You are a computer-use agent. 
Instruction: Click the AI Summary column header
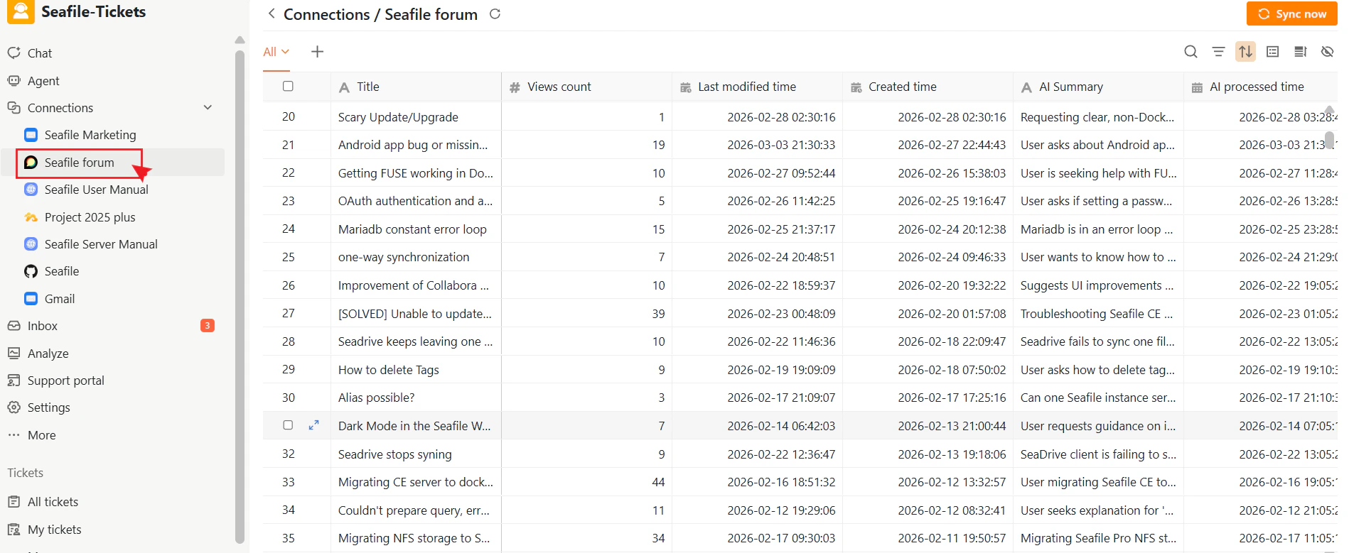tap(1098, 87)
